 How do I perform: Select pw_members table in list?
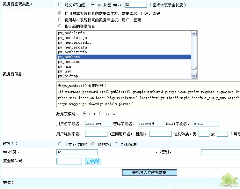click(124, 57)
